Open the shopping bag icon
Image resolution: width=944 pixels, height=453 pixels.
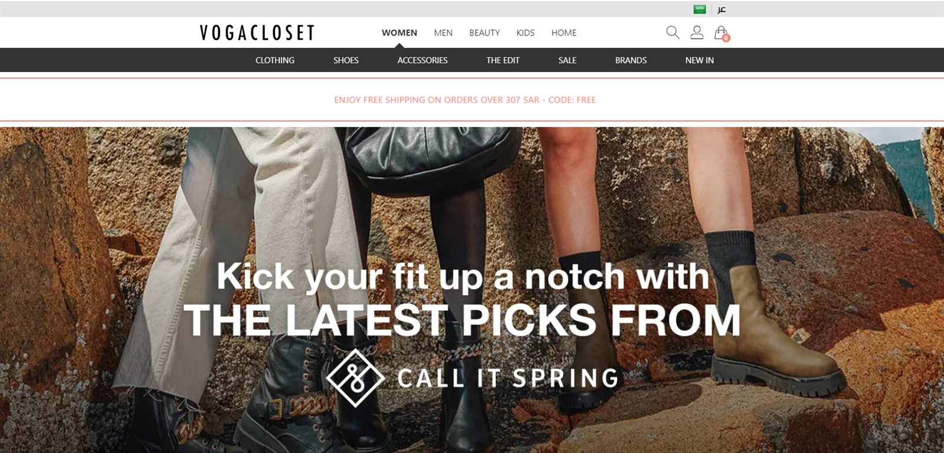pyautogui.click(x=721, y=33)
